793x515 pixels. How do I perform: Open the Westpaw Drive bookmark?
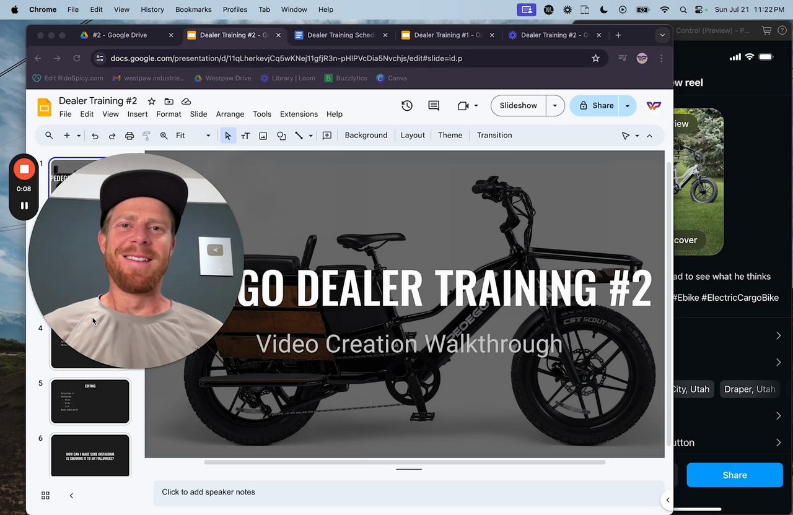tap(222, 78)
